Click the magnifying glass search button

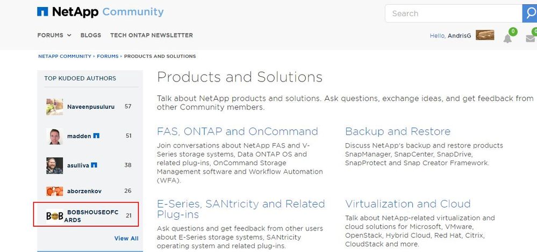click(x=529, y=13)
